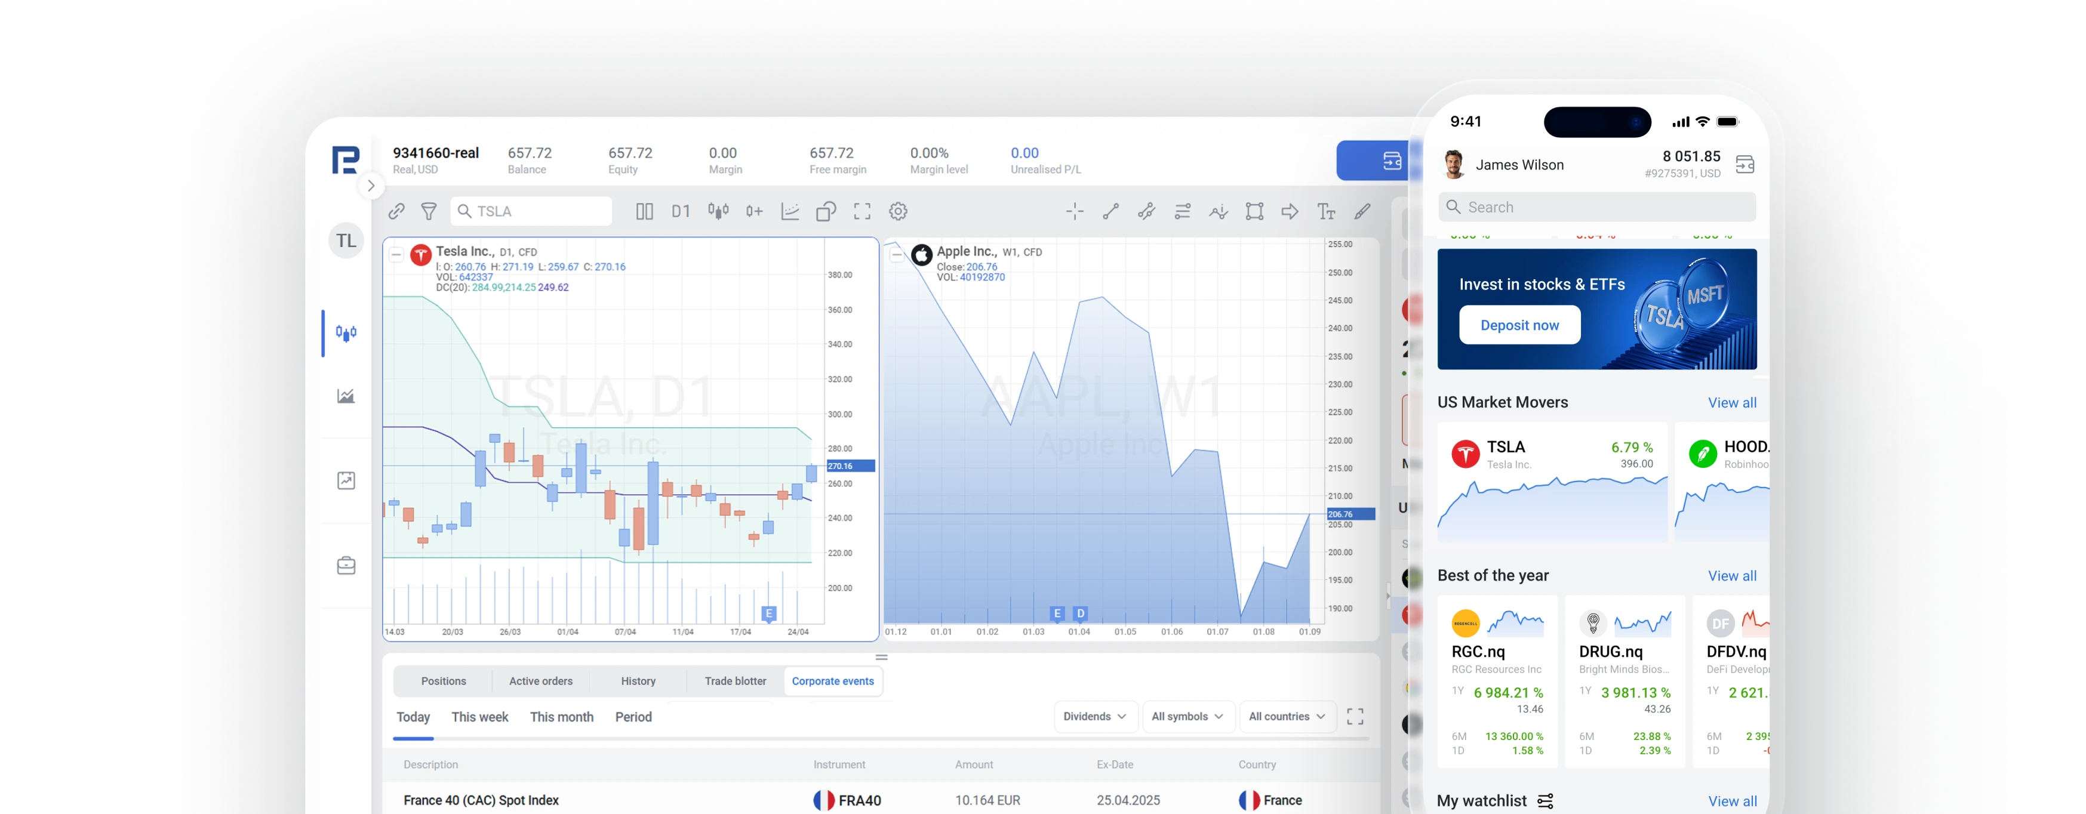Open the chart layout columns icon
This screenshot has width=2086, height=814.
point(645,211)
